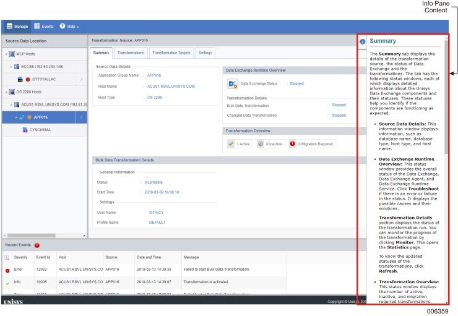Open the Manage menu item
458x316 pixels.
coord(17,26)
